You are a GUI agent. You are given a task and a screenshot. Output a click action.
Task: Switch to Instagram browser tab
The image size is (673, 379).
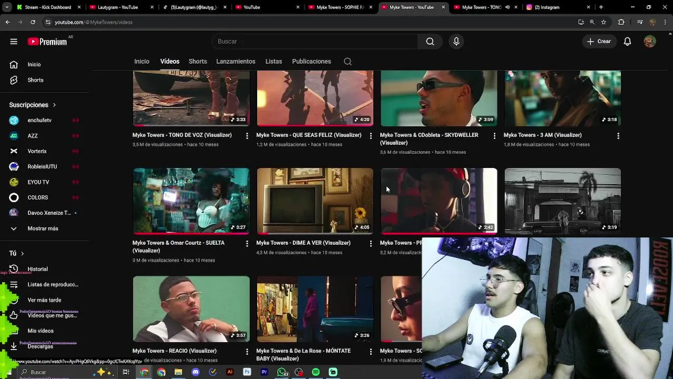pyautogui.click(x=557, y=7)
